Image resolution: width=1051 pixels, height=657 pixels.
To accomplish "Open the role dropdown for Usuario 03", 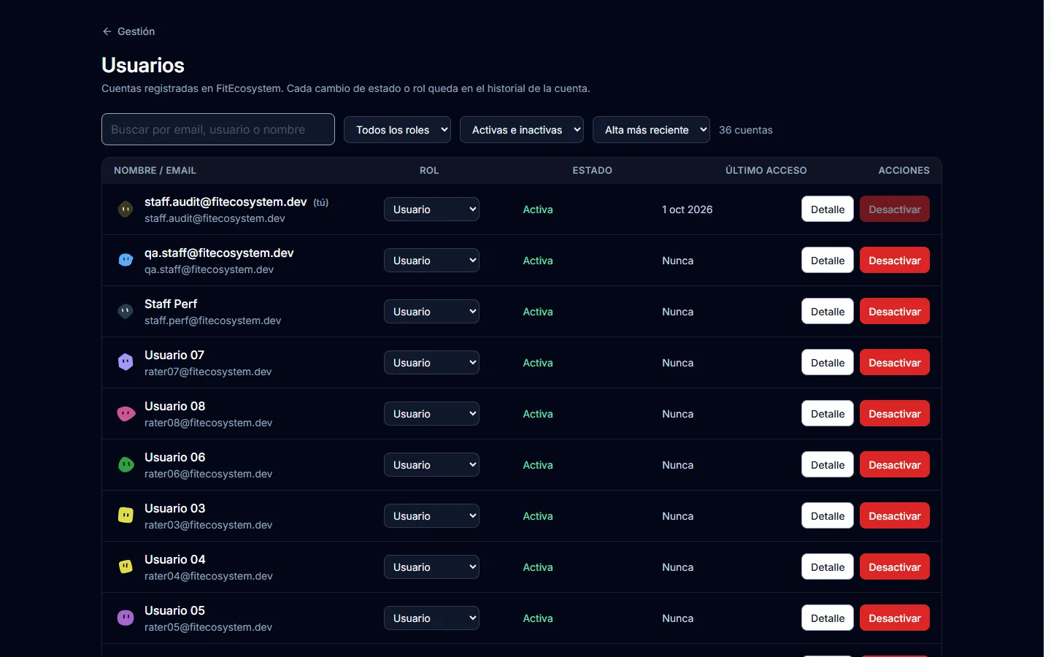I will pyautogui.click(x=431, y=516).
